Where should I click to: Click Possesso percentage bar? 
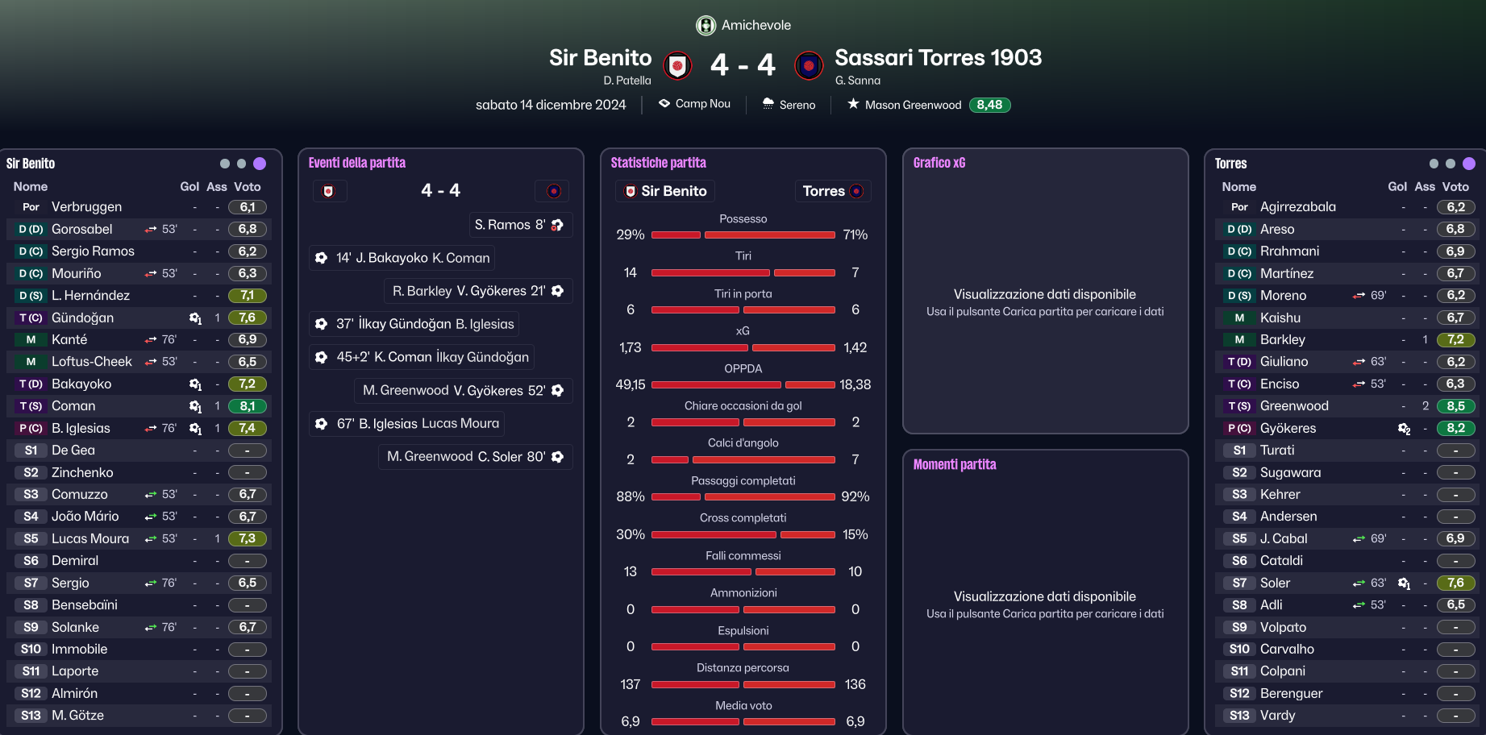743,235
